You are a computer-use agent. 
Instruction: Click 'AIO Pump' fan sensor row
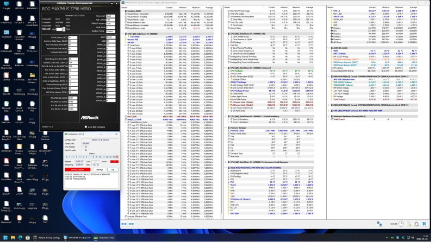[373, 42]
